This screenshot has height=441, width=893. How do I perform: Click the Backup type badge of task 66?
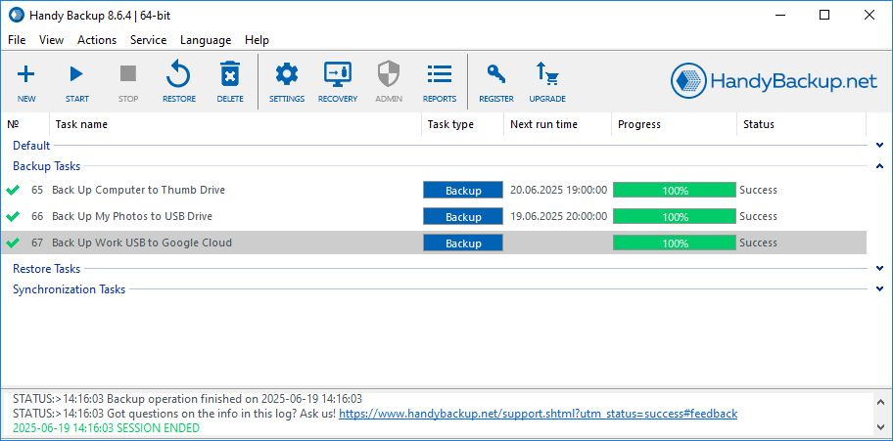click(x=463, y=217)
